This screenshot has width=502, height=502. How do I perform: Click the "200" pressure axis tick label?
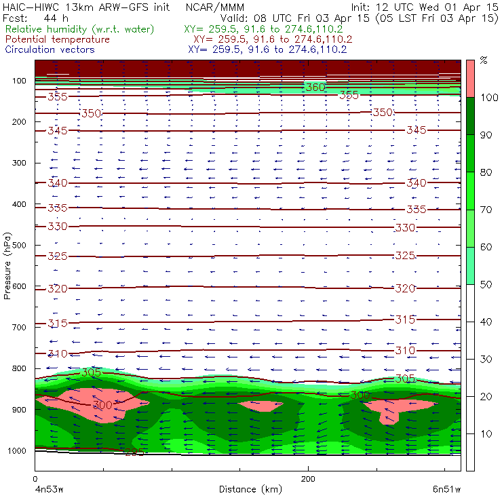tap(19, 122)
